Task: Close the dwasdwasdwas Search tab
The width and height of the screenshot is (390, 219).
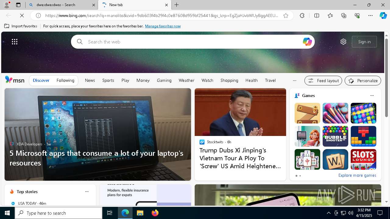Action: (94, 5)
